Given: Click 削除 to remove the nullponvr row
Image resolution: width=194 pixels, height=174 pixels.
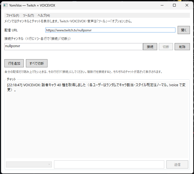Looking at the screenshot, I should coord(182,47).
